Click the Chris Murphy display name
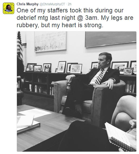The height and width of the screenshot is (154, 139). tap(27, 4)
